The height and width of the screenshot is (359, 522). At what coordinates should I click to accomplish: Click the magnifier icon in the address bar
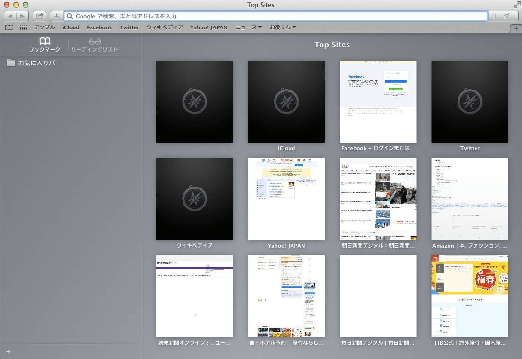69,16
